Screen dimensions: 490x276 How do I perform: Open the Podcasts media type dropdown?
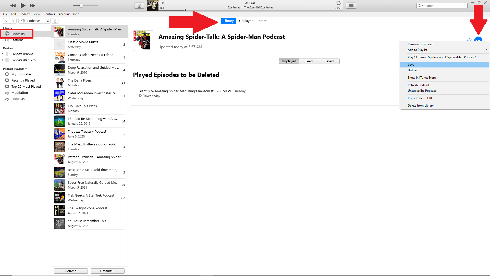[x=34, y=21]
